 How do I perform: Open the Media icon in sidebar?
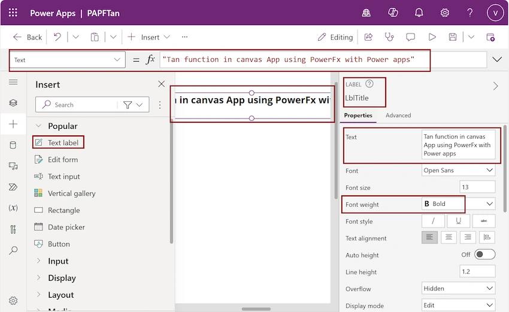[x=13, y=166]
